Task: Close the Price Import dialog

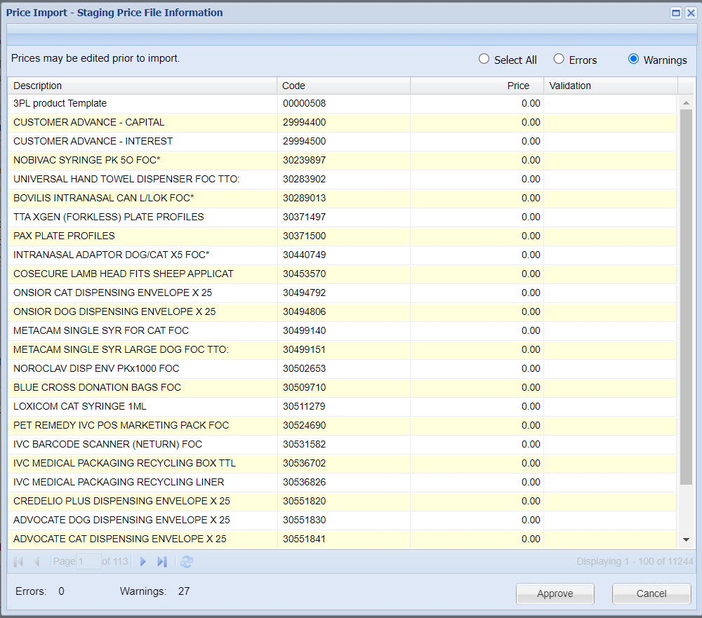Action: pyautogui.click(x=690, y=13)
